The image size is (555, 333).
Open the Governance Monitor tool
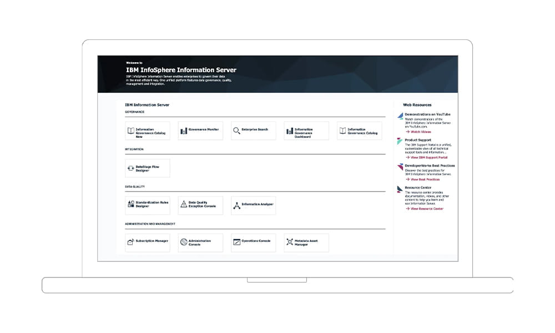click(x=200, y=130)
